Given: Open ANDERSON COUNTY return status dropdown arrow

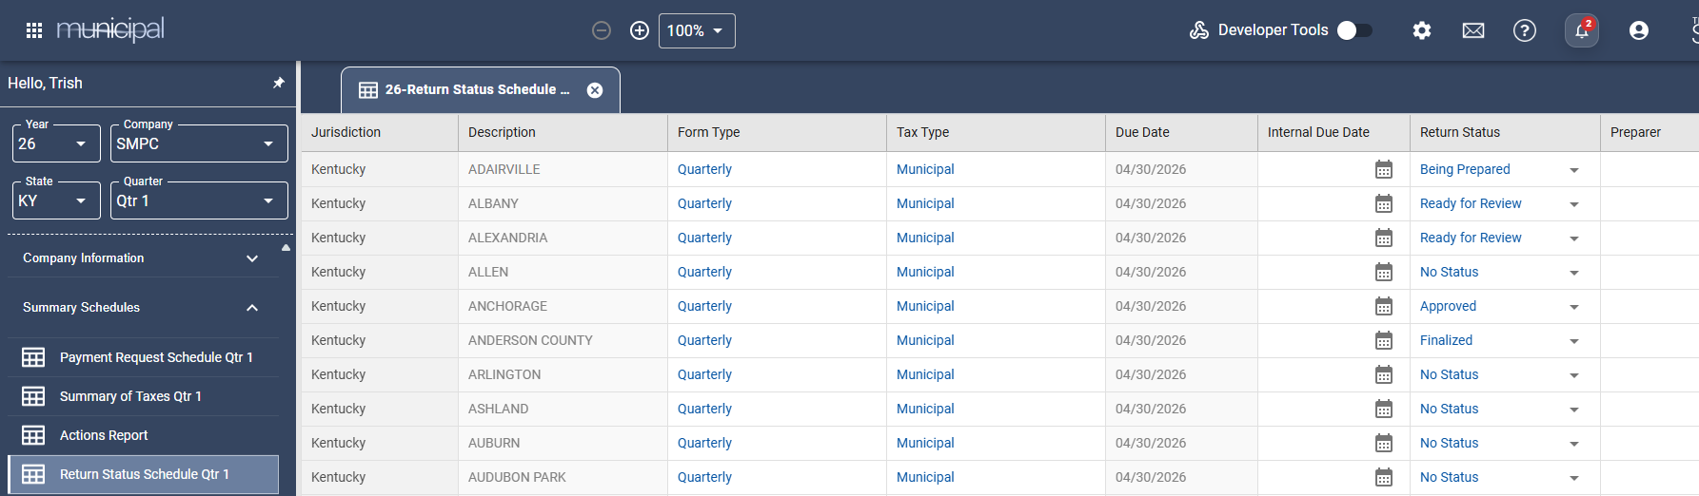Looking at the screenshot, I should click(1574, 341).
